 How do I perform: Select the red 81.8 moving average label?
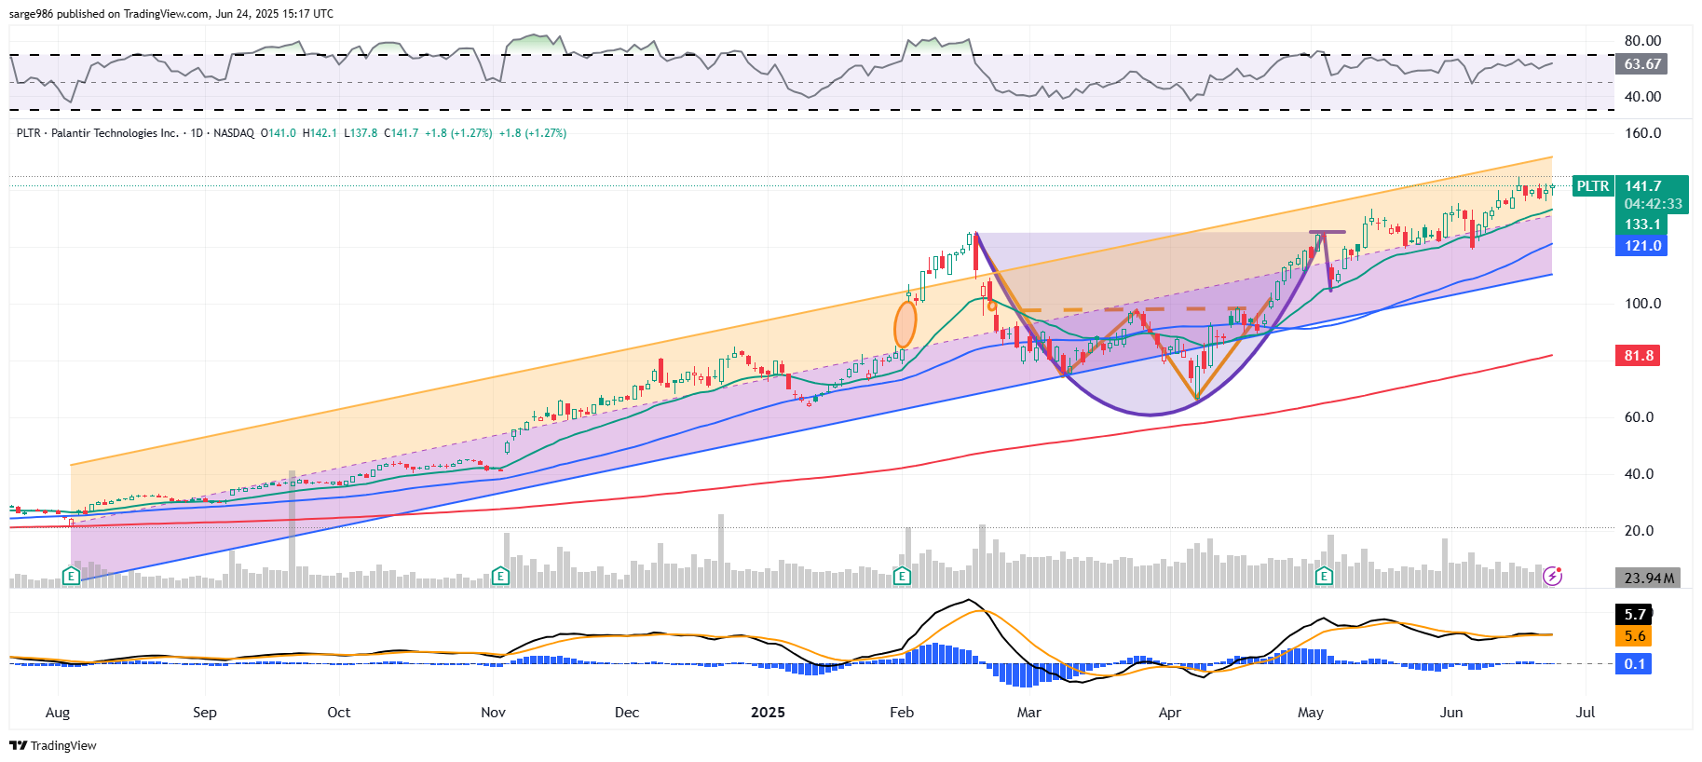click(x=1639, y=356)
